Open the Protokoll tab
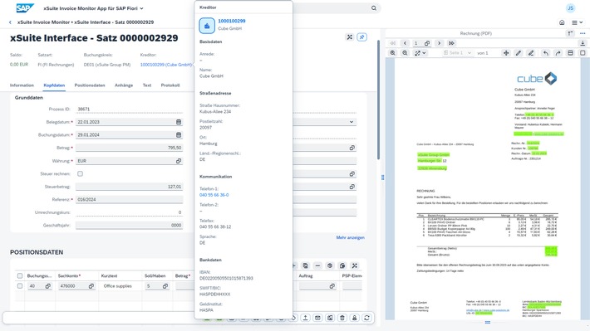The width and height of the screenshot is (590, 331). [x=170, y=85]
